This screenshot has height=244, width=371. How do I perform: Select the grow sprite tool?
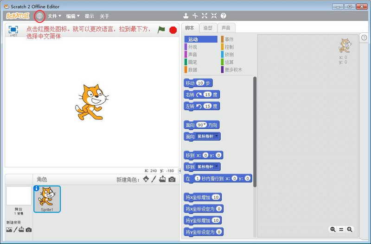pyautogui.click(x=205, y=16)
